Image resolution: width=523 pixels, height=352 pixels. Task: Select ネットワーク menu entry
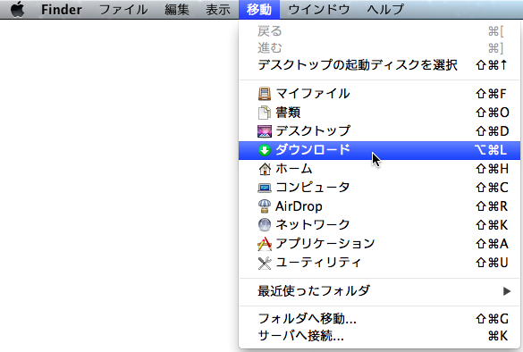(x=380, y=225)
